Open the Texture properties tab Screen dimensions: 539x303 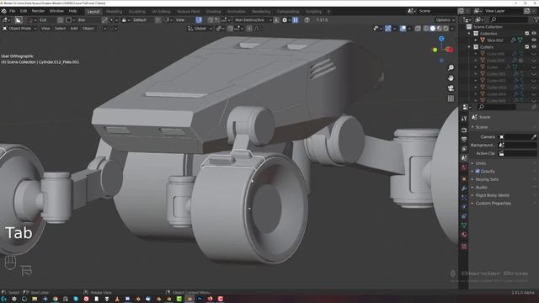(x=464, y=247)
